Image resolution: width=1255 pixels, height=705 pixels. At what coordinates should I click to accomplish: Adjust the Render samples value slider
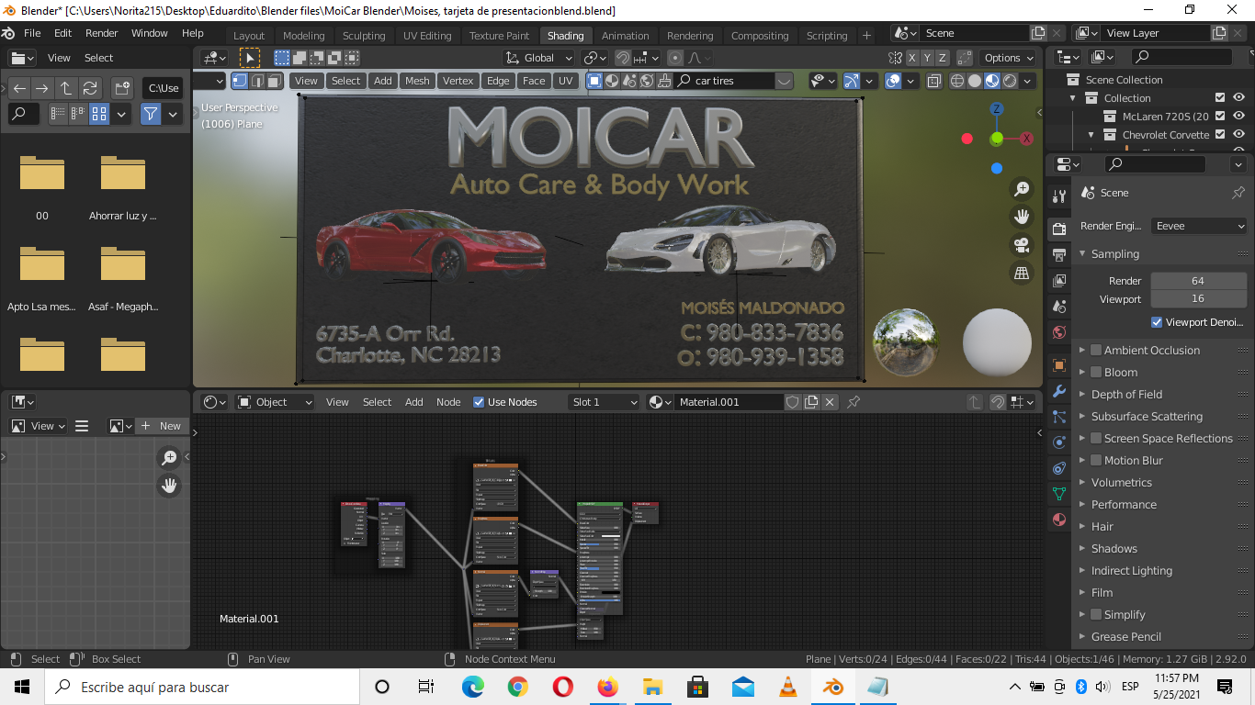pos(1198,281)
